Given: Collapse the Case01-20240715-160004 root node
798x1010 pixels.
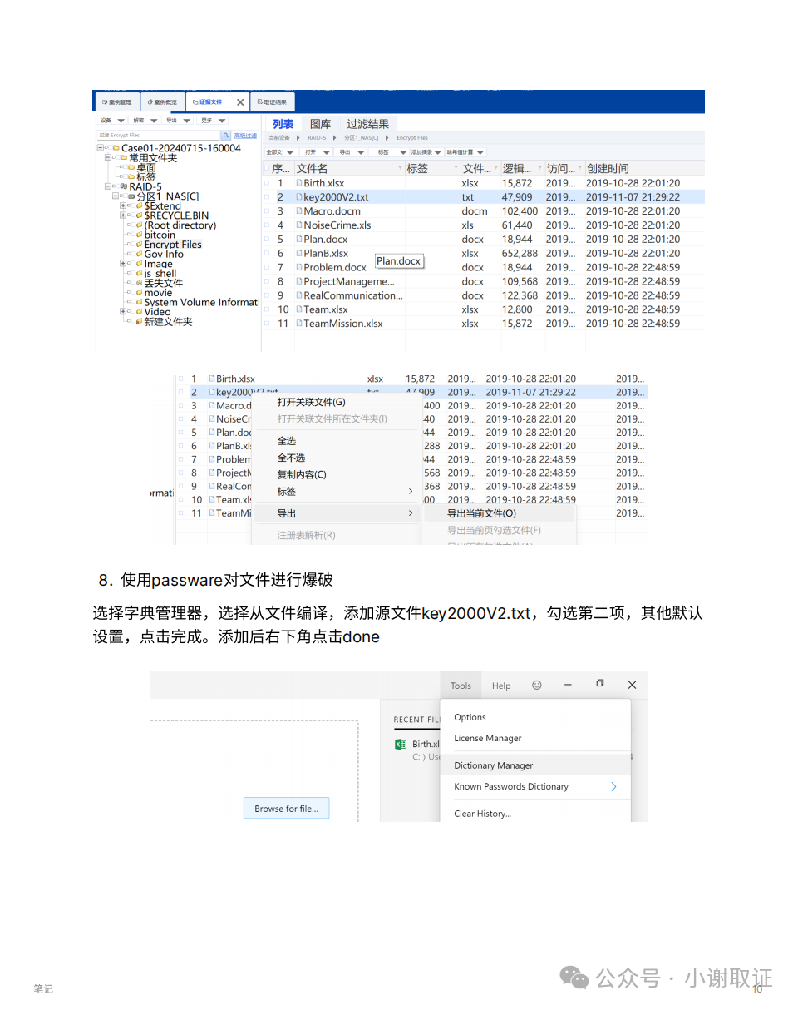Looking at the screenshot, I should pos(100,148).
